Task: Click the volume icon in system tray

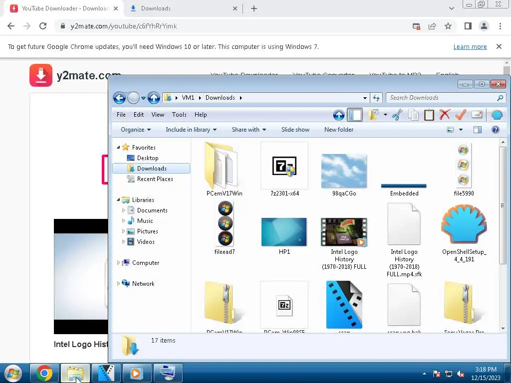Action: (x=461, y=374)
